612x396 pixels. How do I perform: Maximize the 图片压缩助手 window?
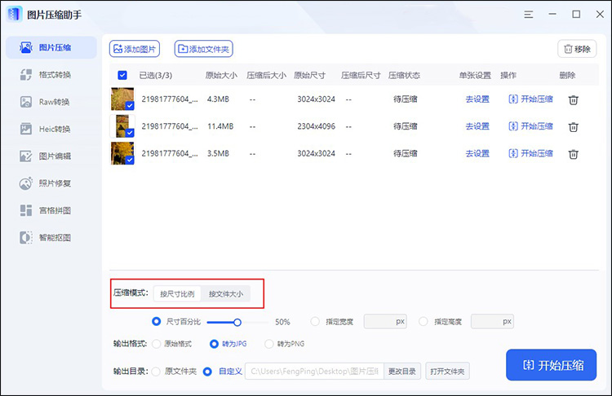576,14
